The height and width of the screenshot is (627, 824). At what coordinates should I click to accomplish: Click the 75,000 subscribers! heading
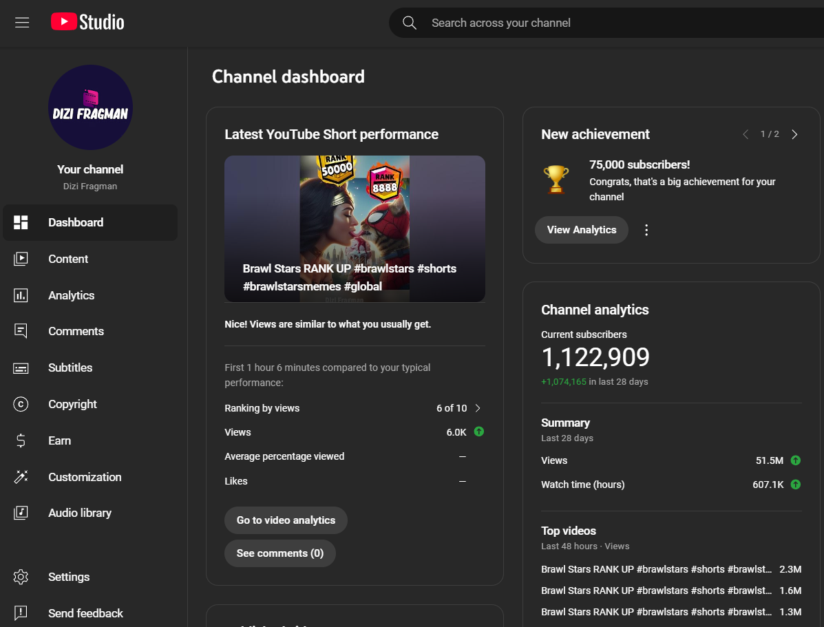point(640,164)
